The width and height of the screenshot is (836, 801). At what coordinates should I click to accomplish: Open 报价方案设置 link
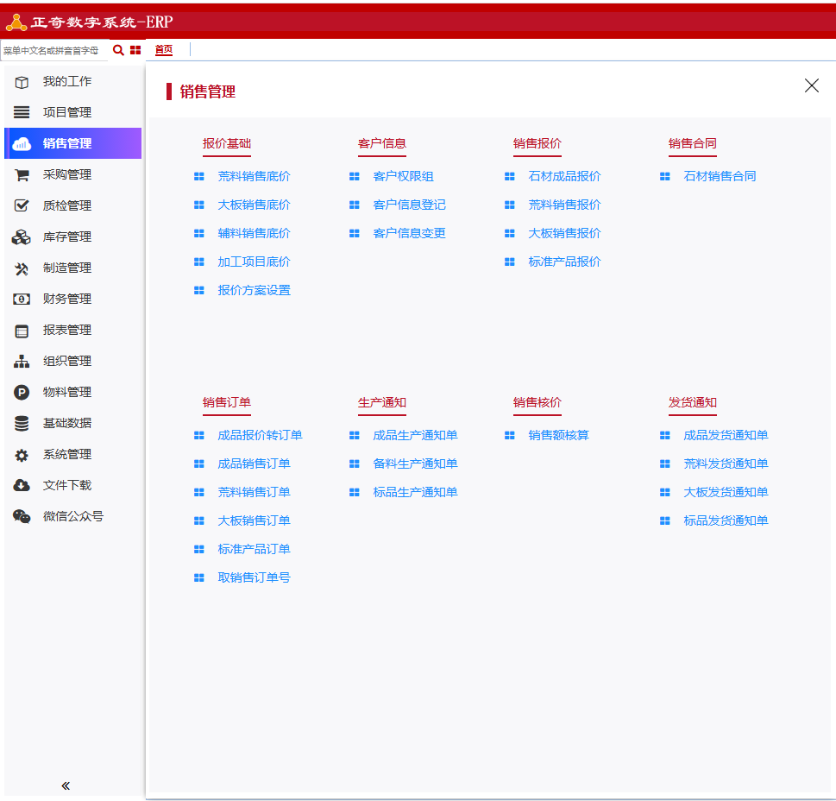tap(254, 291)
